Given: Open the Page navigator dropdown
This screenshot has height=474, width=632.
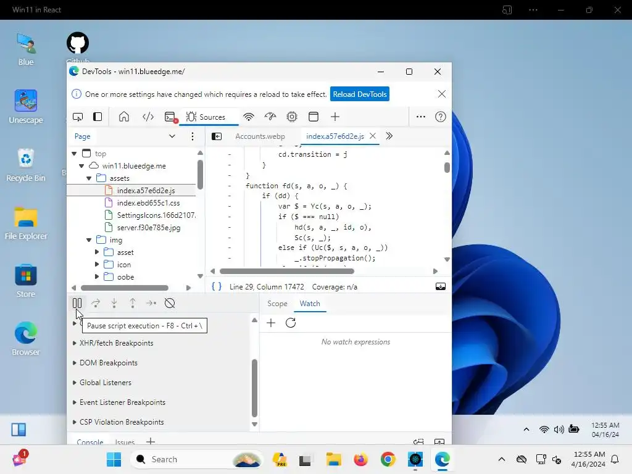Looking at the screenshot, I should click(172, 136).
